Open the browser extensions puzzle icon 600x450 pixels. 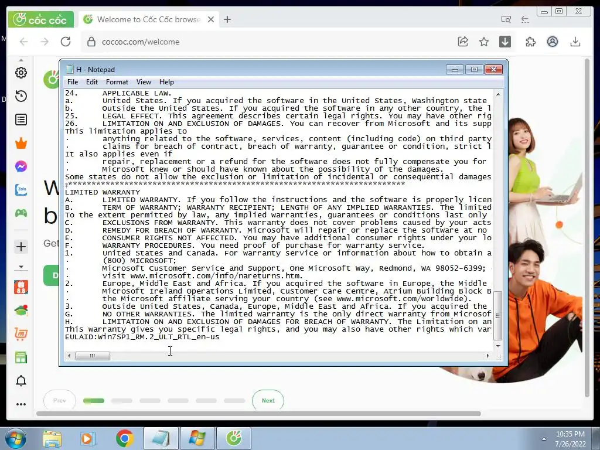click(530, 42)
